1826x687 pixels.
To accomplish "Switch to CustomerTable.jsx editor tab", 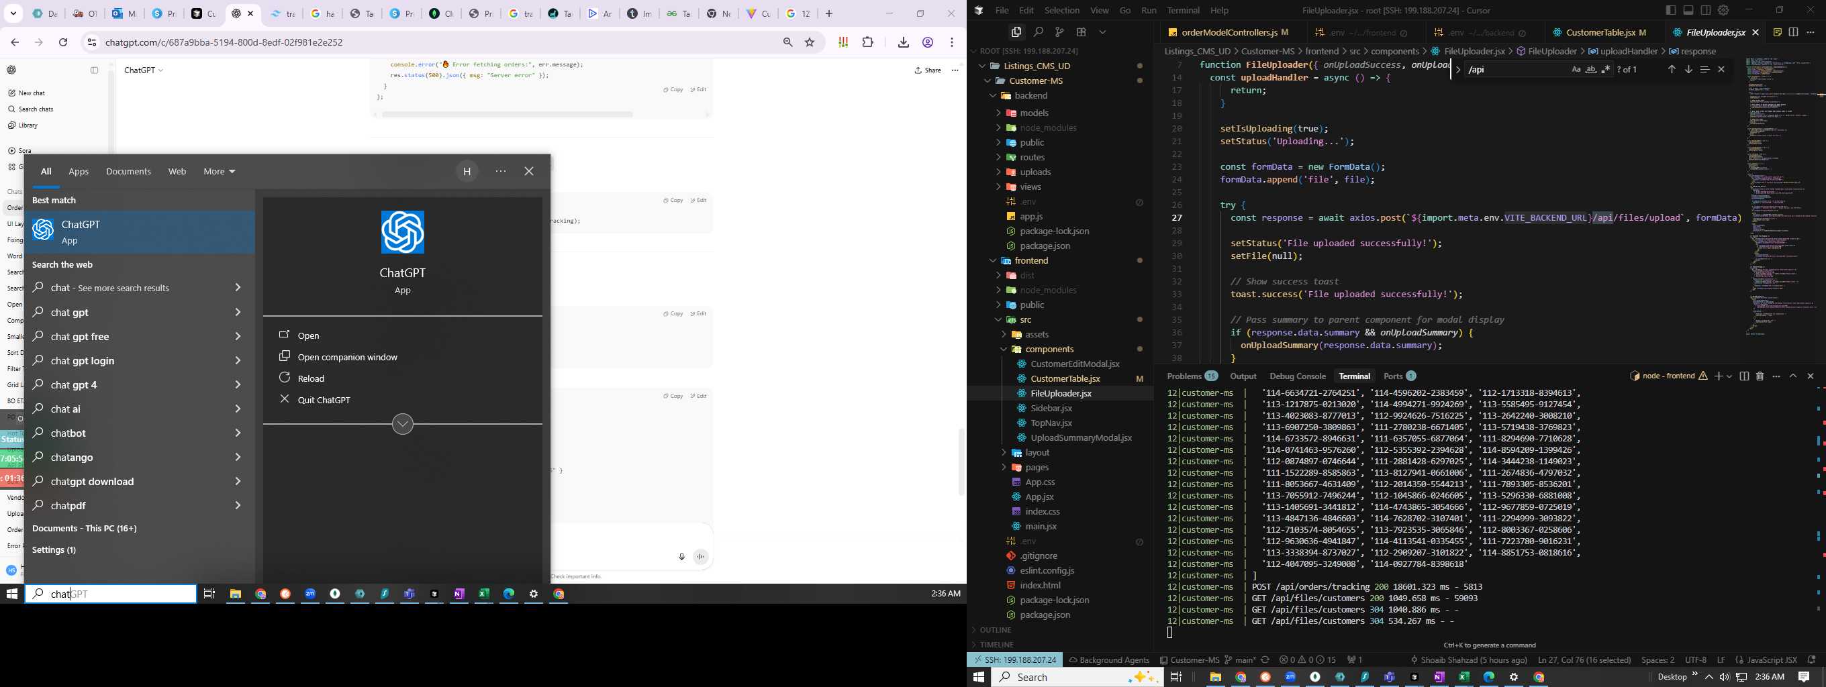I will pyautogui.click(x=1600, y=32).
